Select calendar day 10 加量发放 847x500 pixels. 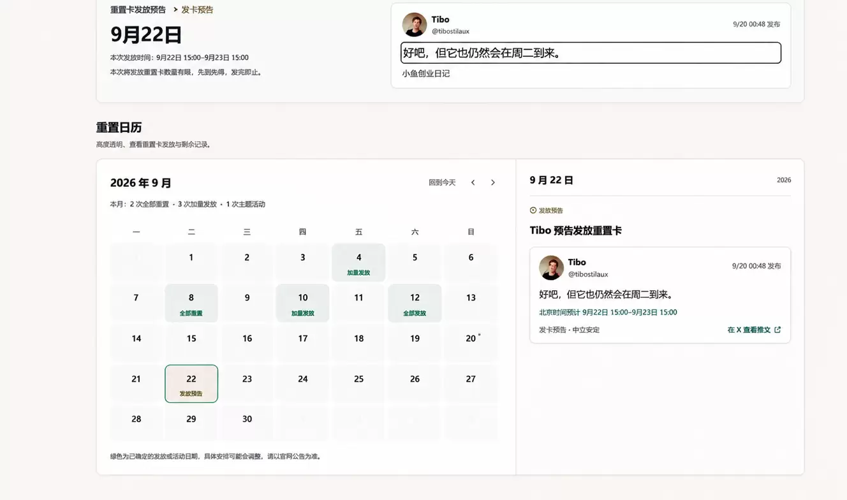[x=302, y=303]
